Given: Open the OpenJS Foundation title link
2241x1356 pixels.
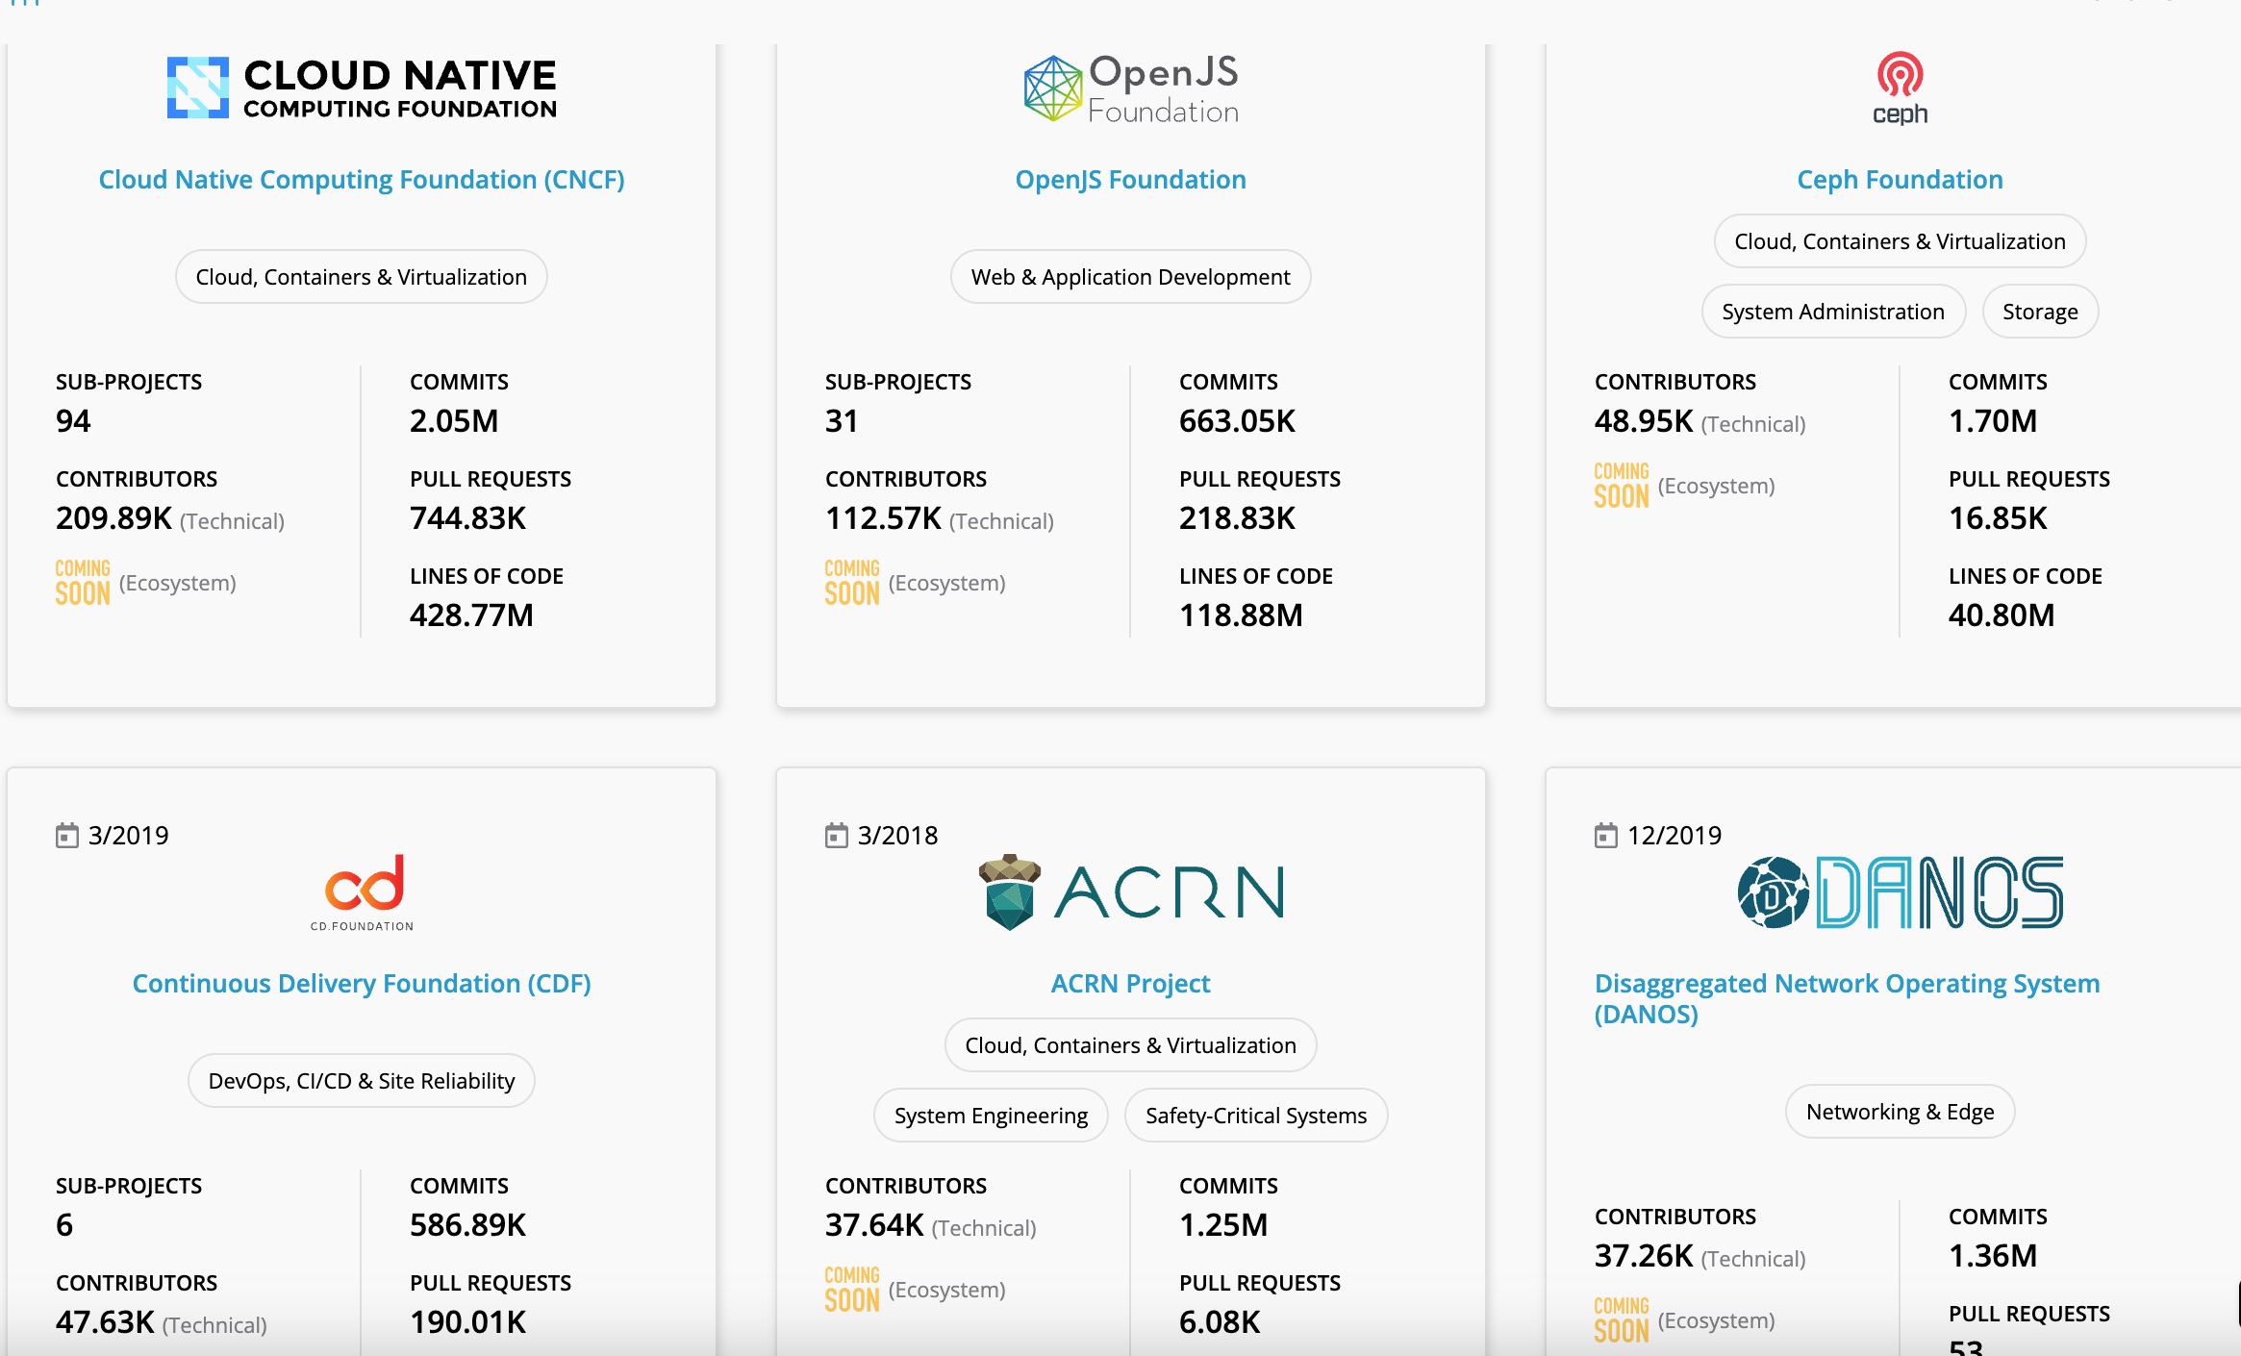Looking at the screenshot, I should point(1130,180).
